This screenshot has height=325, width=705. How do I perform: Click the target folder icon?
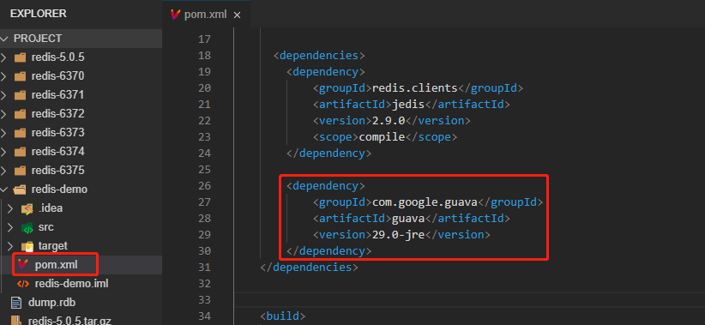click(x=27, y=246)
